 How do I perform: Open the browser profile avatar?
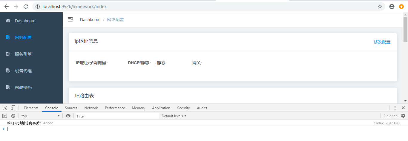click(x=392, y=7)
